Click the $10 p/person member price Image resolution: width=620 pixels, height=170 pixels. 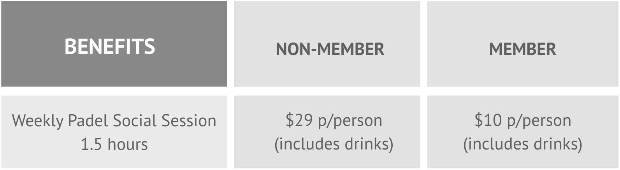pyautogui.click(x=522, y=120)
